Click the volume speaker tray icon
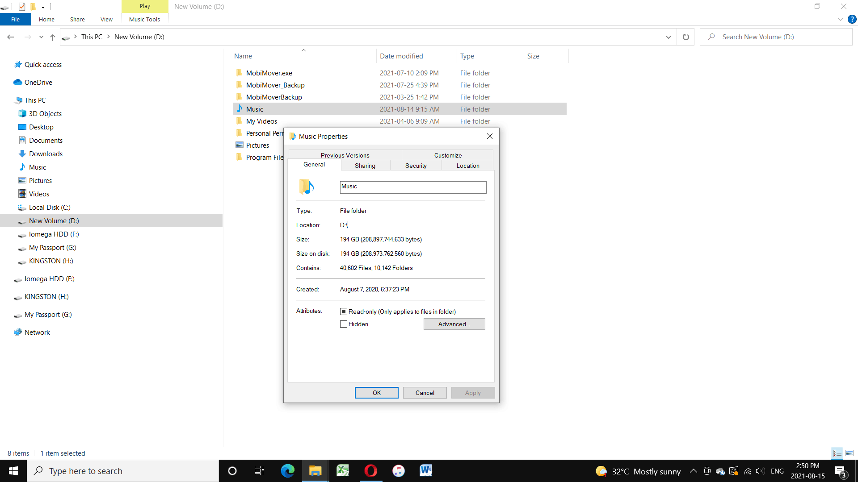Screen dimensions: 858x482 tap(760, 471)
